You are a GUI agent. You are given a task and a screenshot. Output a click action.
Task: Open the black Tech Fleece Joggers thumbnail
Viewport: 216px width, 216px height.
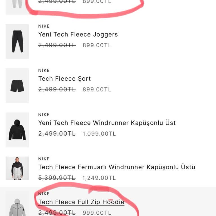(x=17, y=41)
